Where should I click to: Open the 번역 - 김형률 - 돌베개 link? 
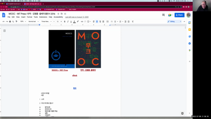pyautogui.click(x=88, y=70)
